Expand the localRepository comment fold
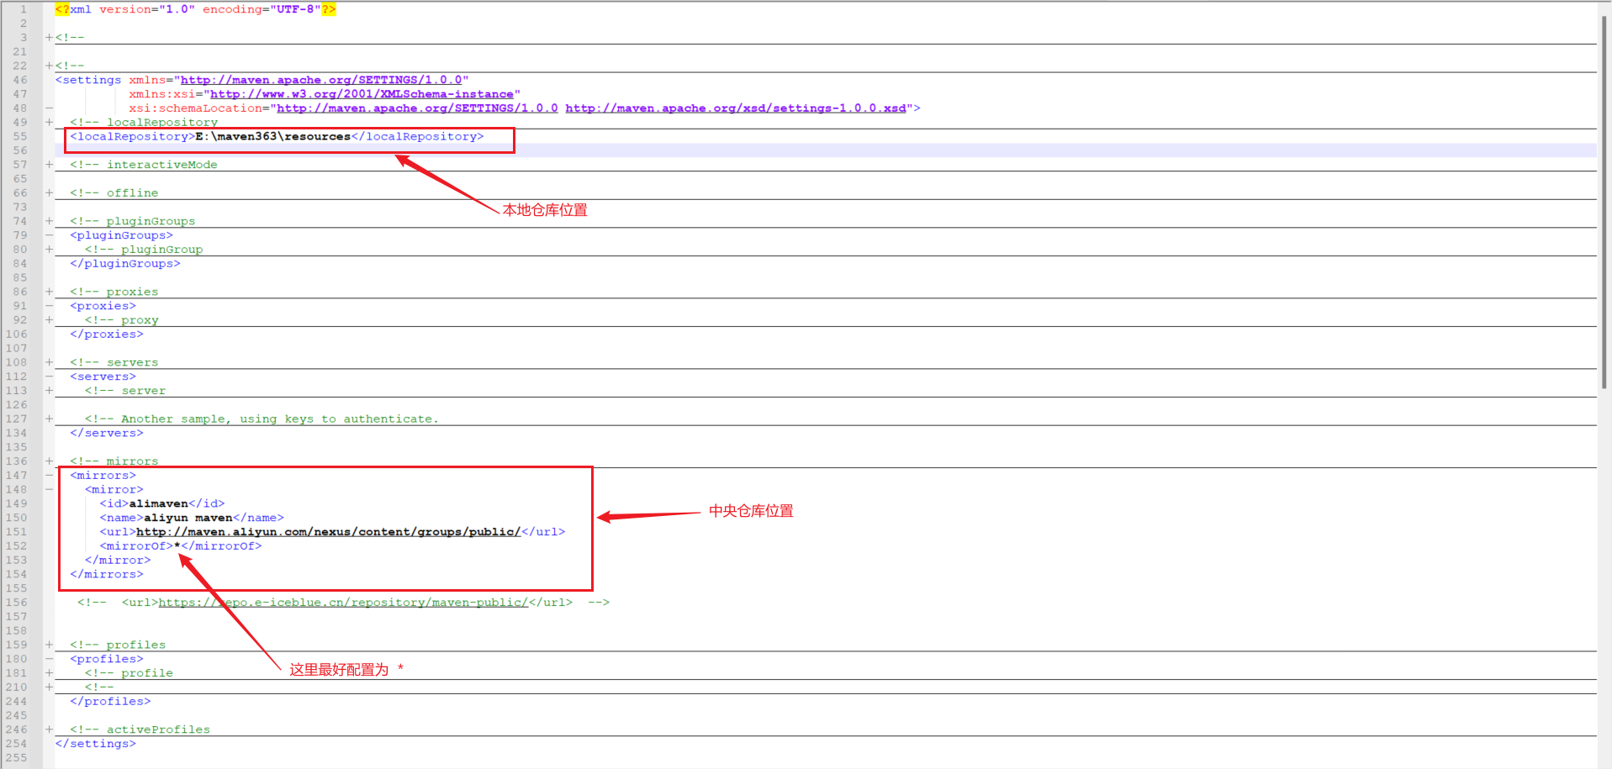Viewport: 1612px width, 769px height. [49, 122]
